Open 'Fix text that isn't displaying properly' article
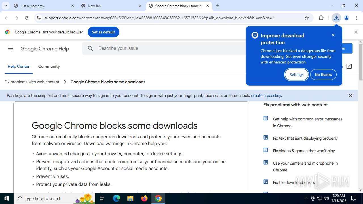 305,138
